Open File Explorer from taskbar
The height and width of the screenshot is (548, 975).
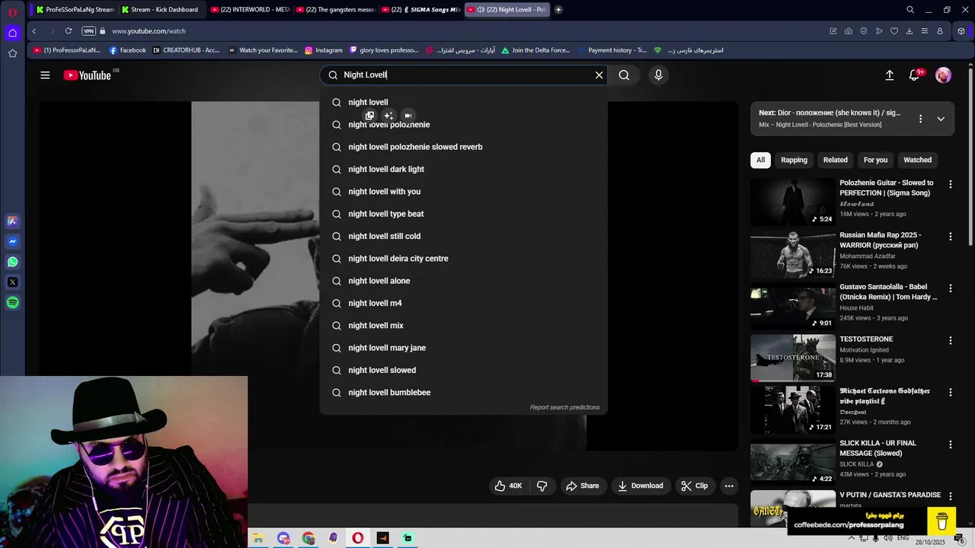[x=258, y=538]
